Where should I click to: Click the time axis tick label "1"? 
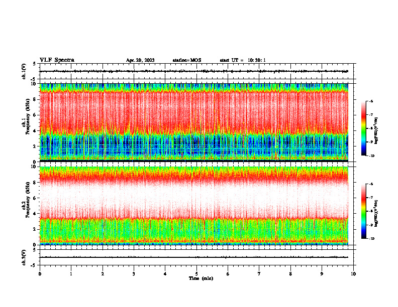point(71,274)
